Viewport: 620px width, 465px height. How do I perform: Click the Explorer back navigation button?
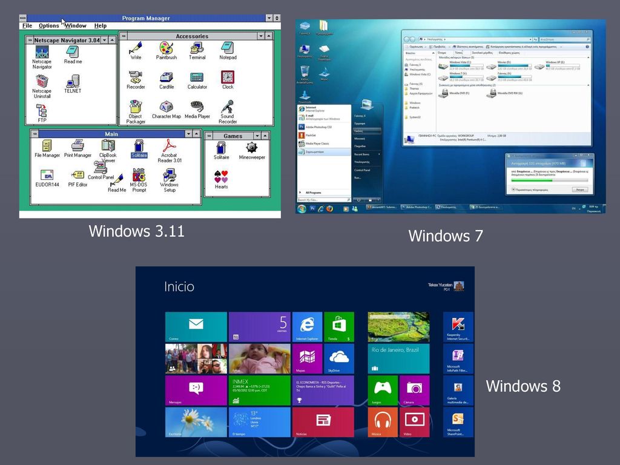(x=407, y=39)
